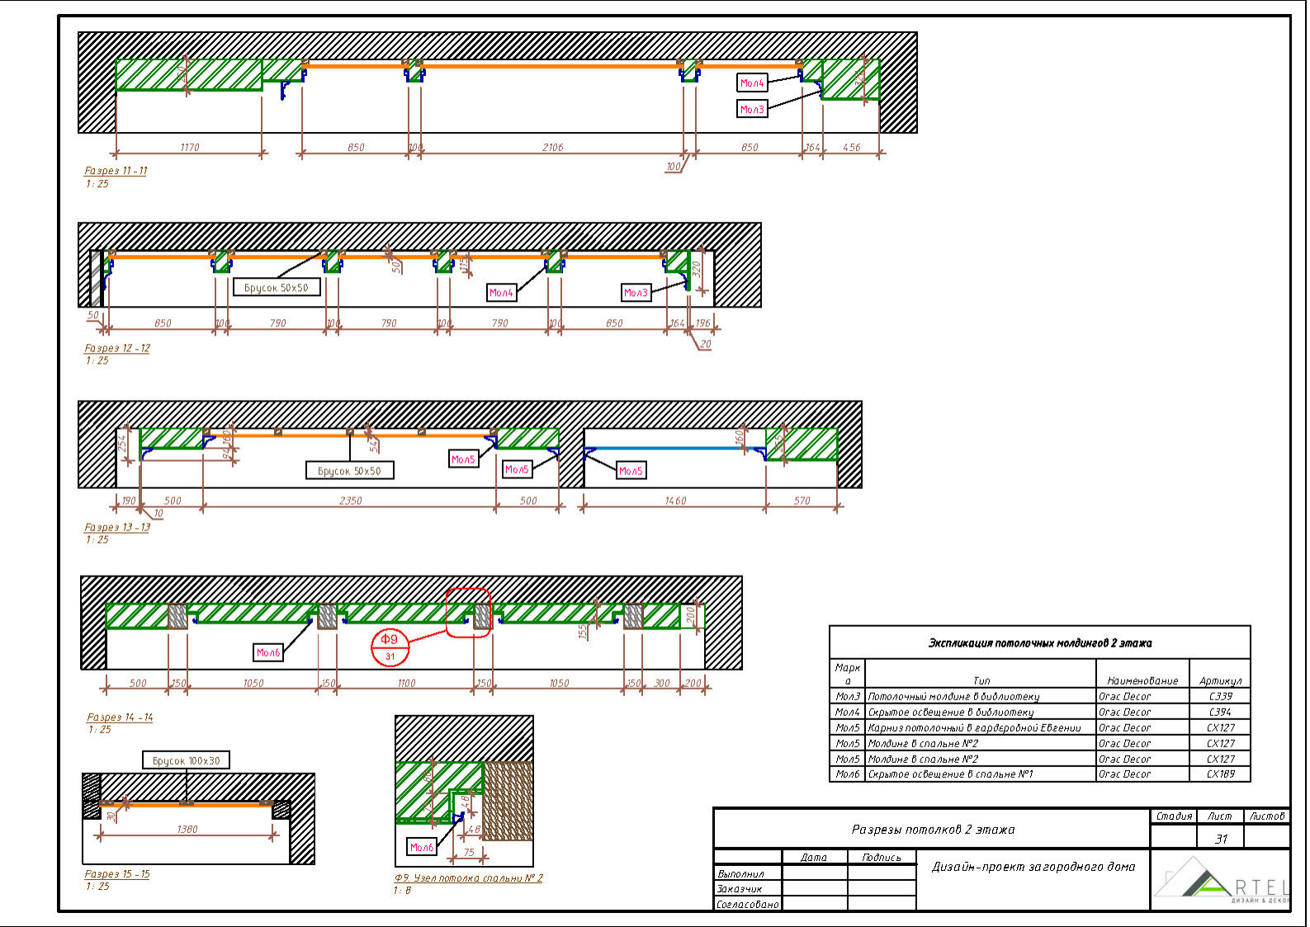Select the Разрез 15 - 15 title
The width and height of the screenshot is (1310, 927).
(x=117, y=874)
